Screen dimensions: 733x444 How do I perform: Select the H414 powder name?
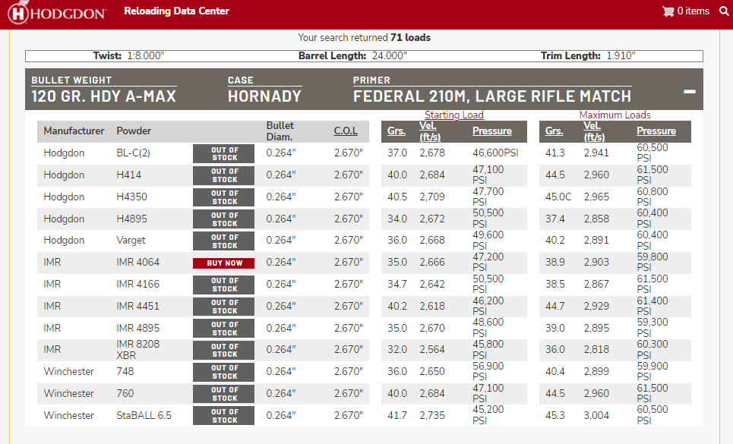point(128,175)
